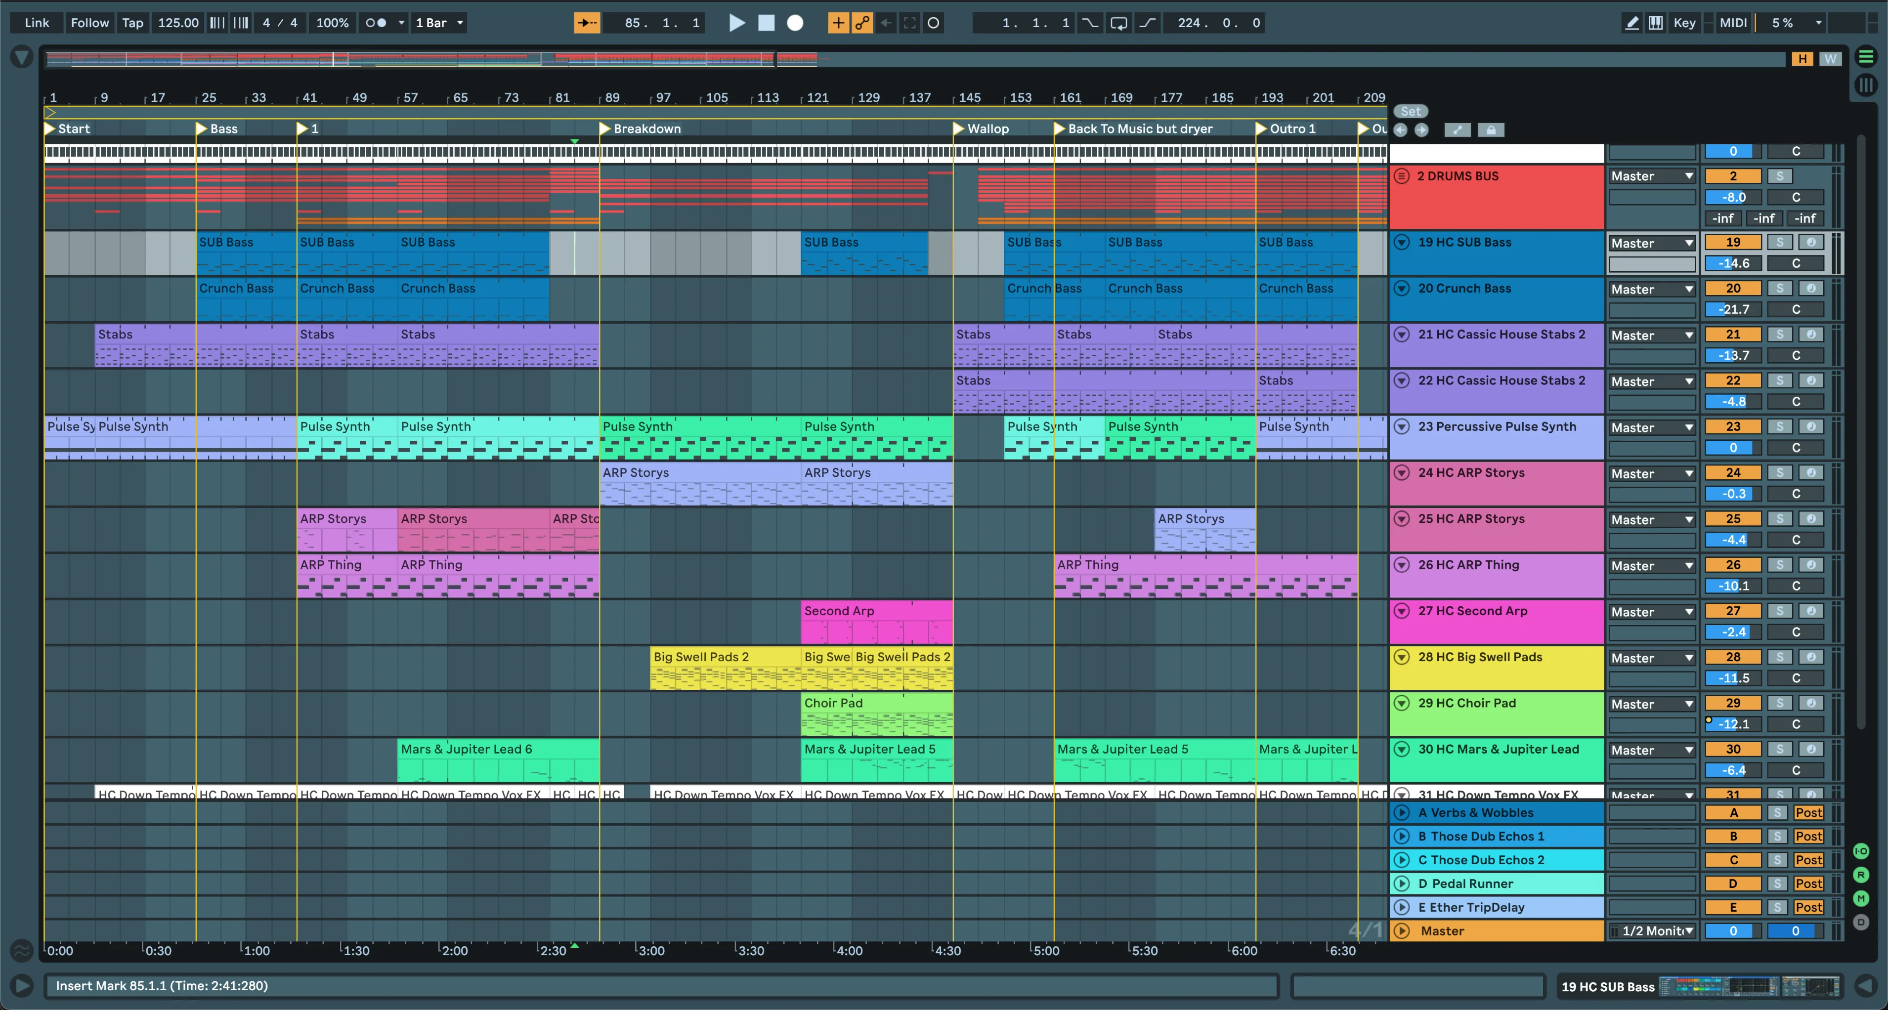Toggle the bottom-right Detail View arrow
The width and height of the screenshot is (1888, 1010).
(x=1866, y=986)
